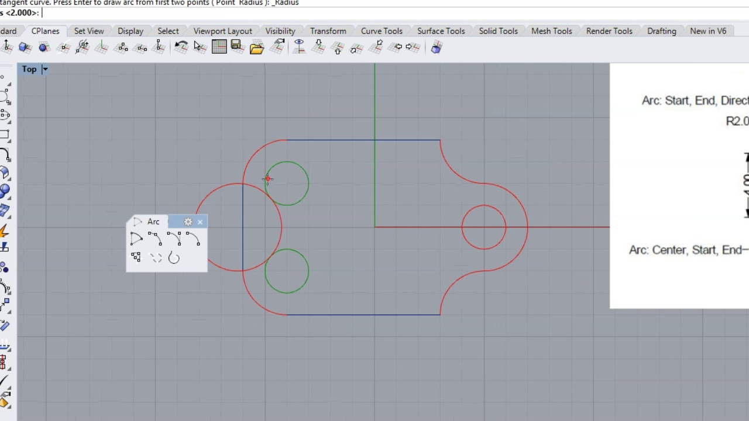Click the _Radius command prompt text
The height and width of the screenshot is (421, 749).
pos(285,3)
